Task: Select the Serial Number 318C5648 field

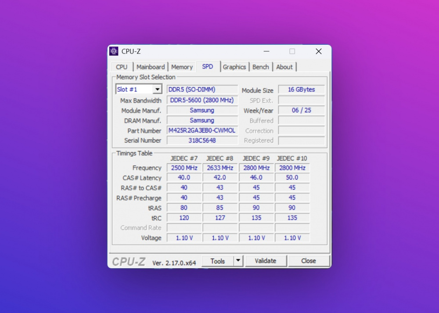Action: point(202,140)
